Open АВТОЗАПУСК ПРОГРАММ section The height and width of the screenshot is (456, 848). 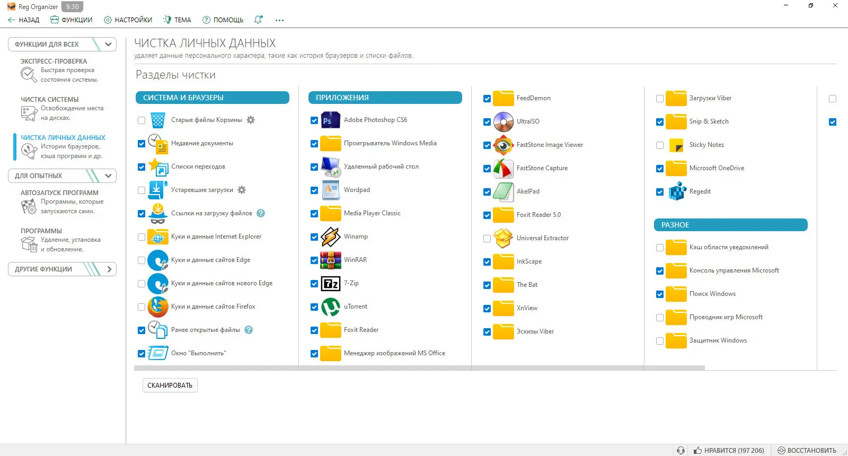(62, 202)
